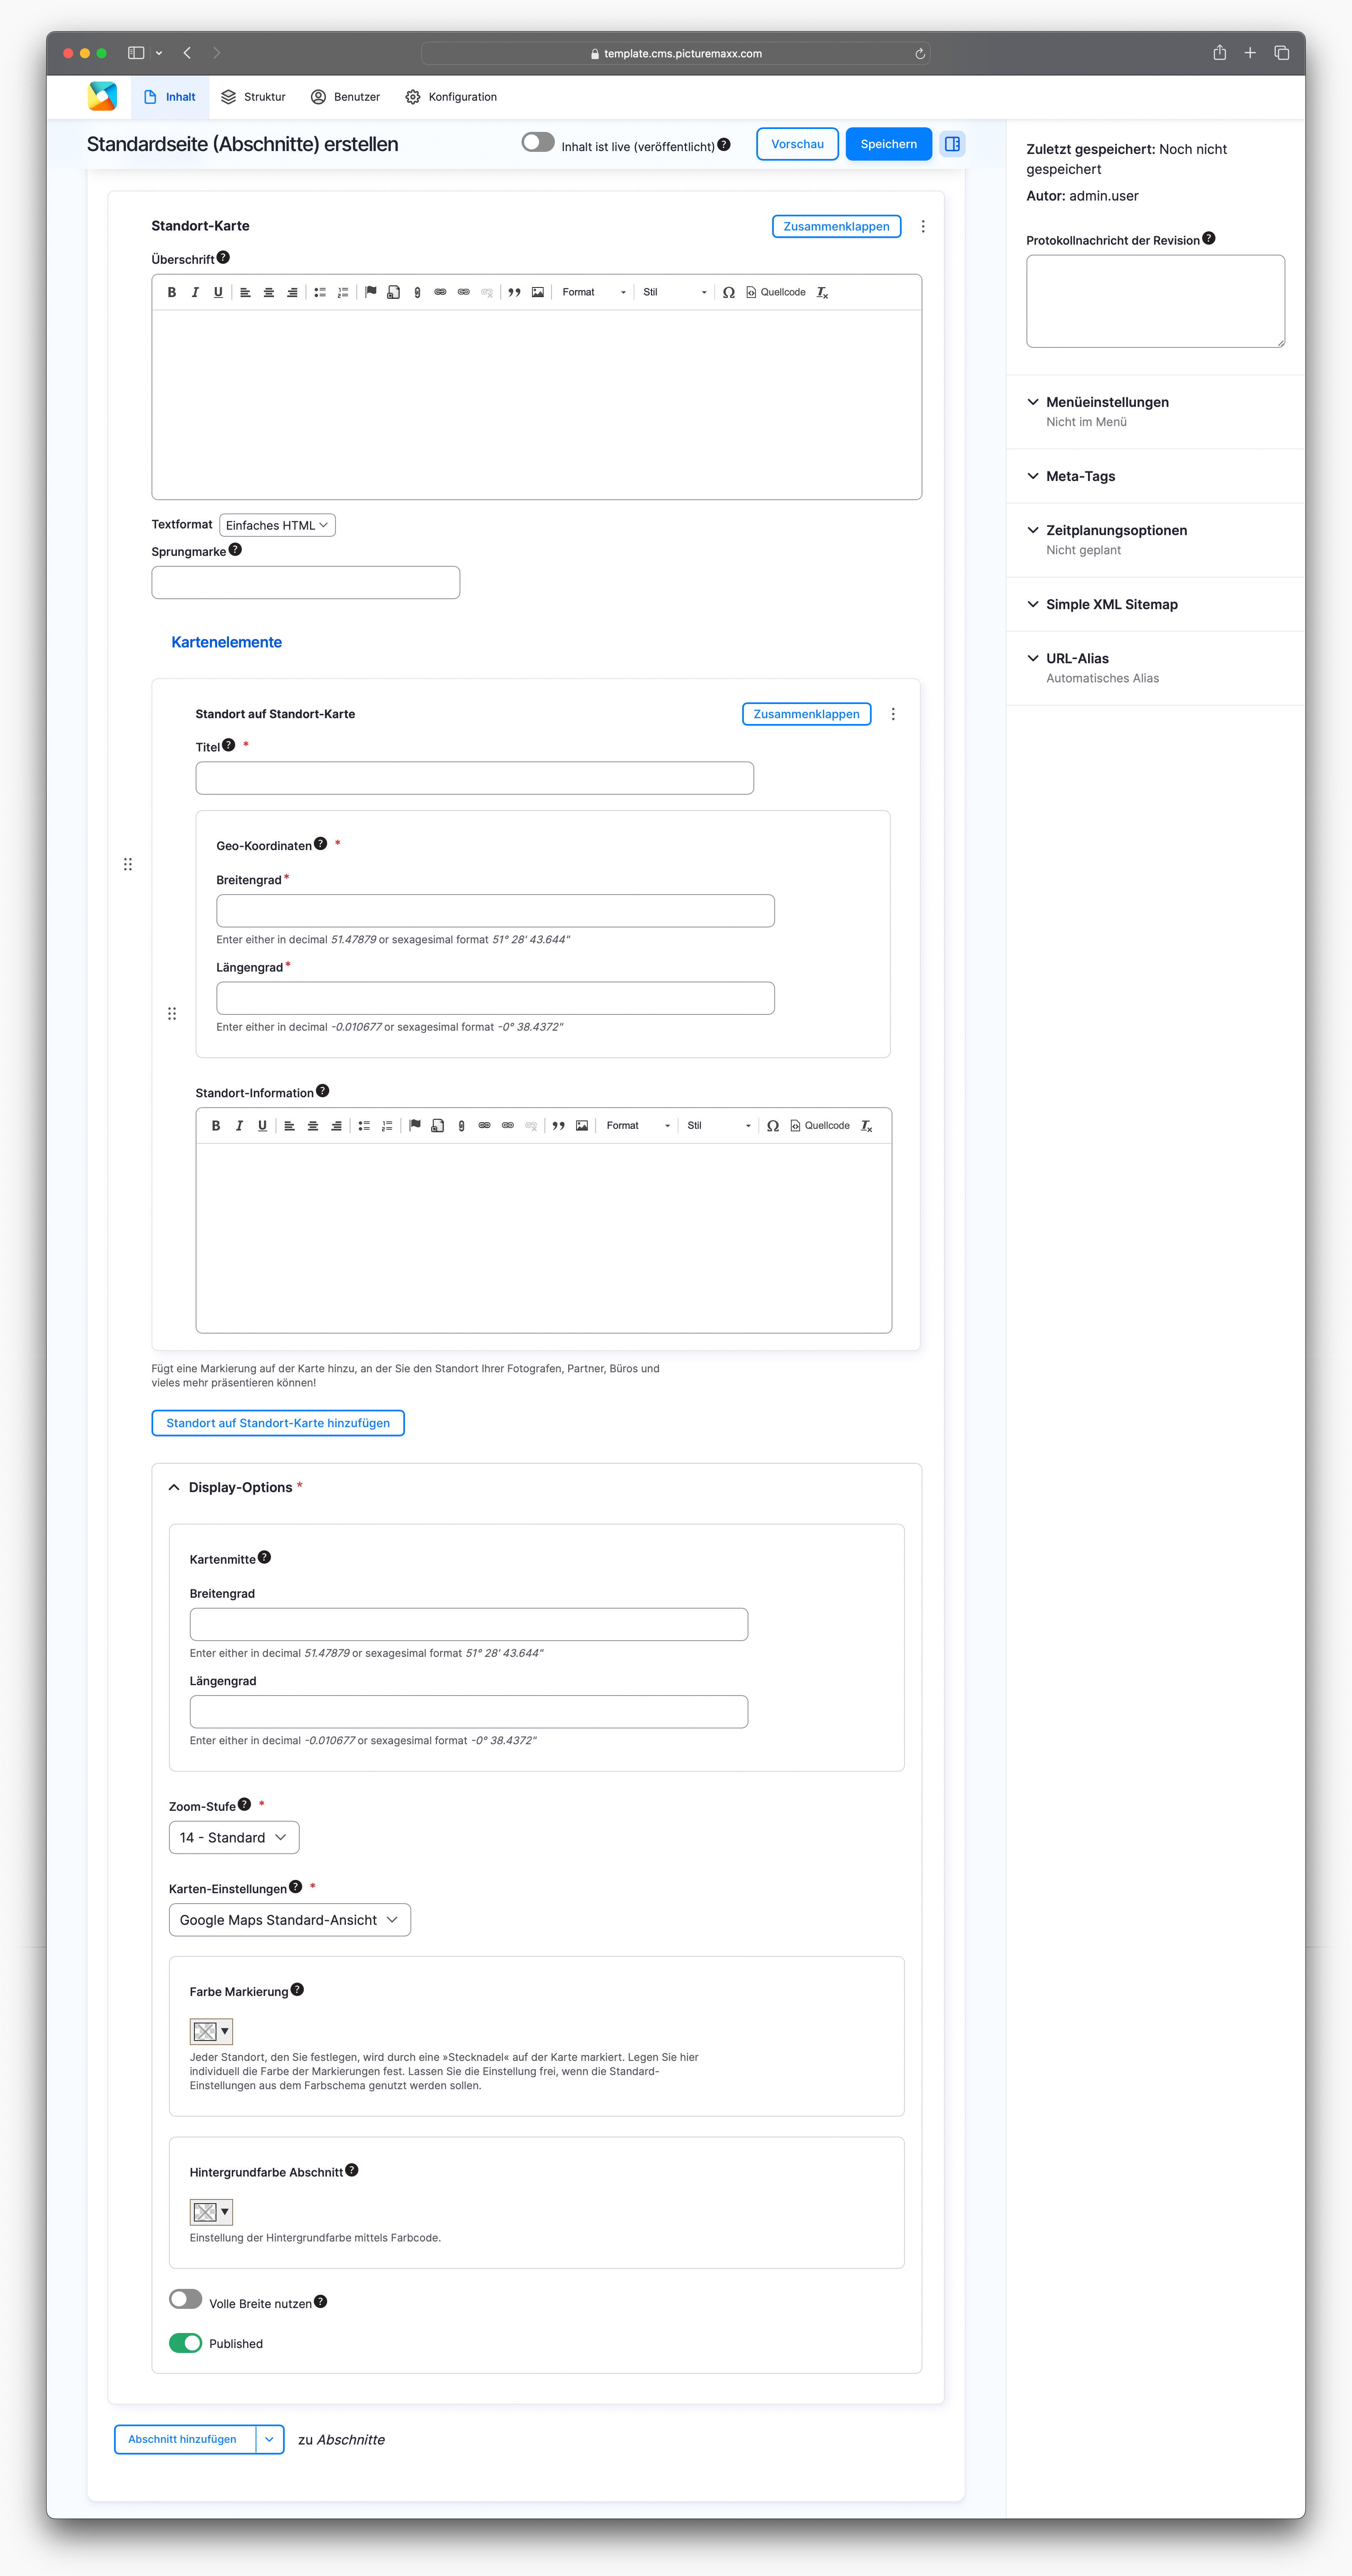Screen dimensions: 1352x2576
Task: Insert anchor flag in Überschrift editor
Action: tap(370, 292)
